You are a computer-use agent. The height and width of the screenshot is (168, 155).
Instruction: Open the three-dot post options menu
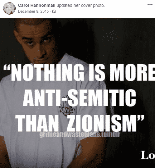click(x=150, y=5)
